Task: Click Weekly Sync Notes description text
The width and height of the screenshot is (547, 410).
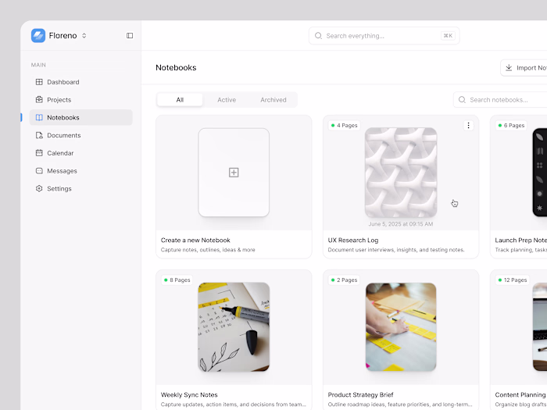Action: pos(234,405)
